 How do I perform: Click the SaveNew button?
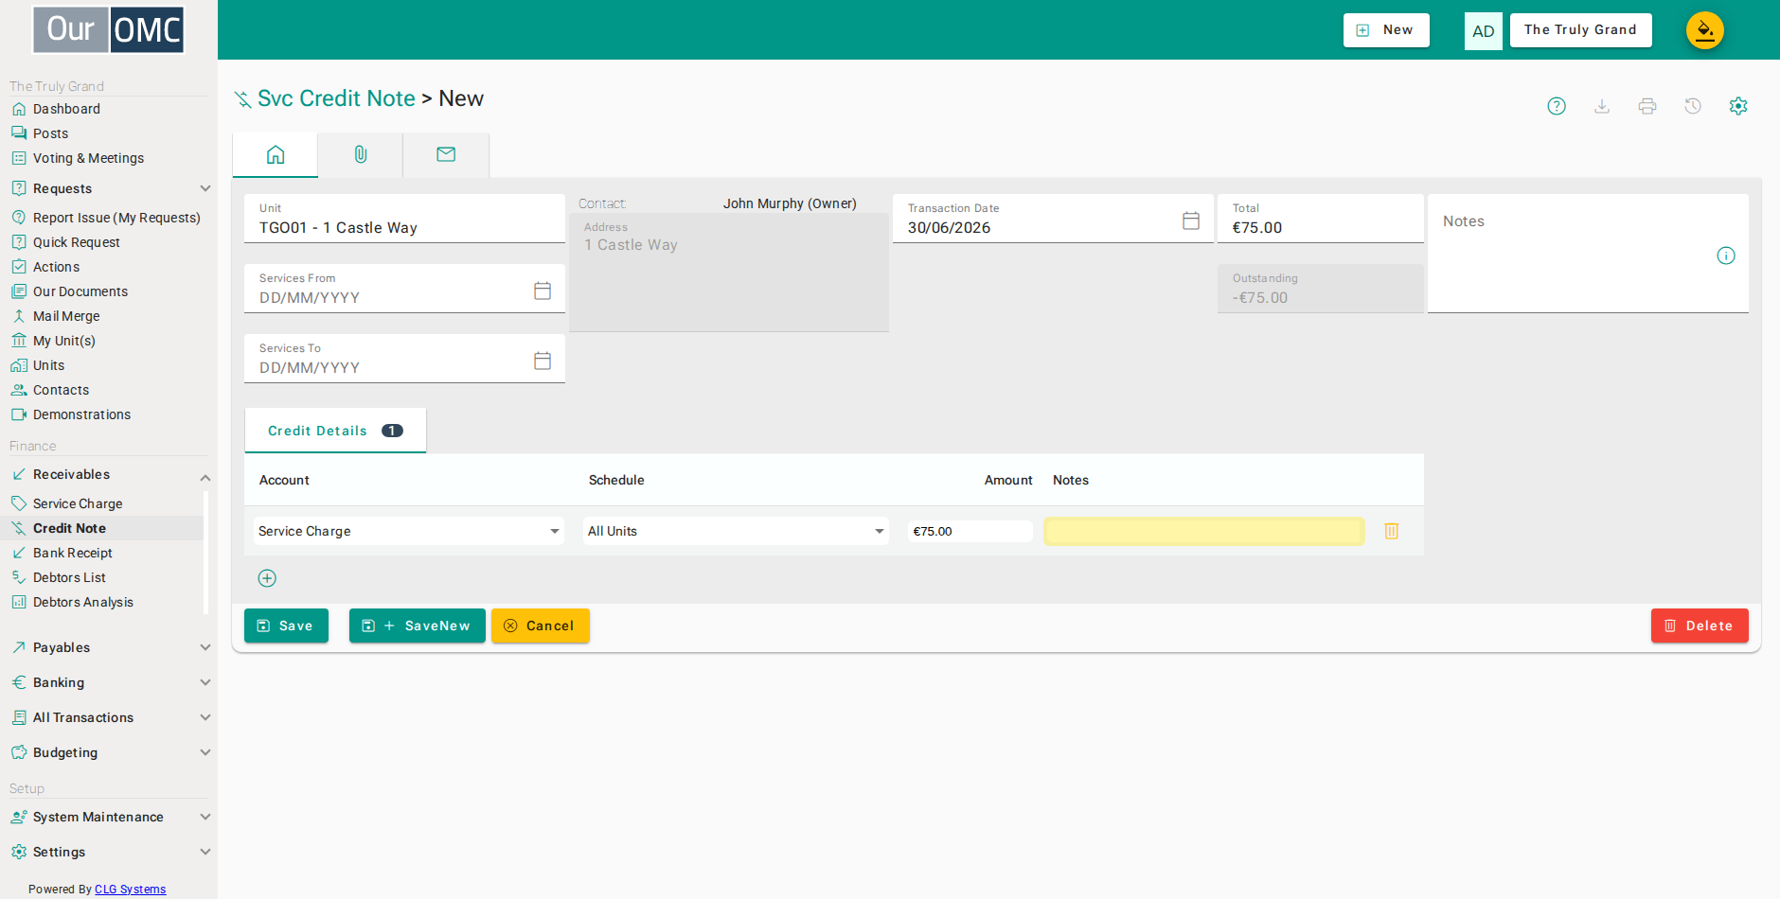click(417, 626)
